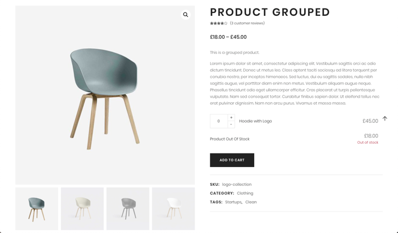Open the Hoodie with Logo product link

pyautogui.click(x=255, y=121)
